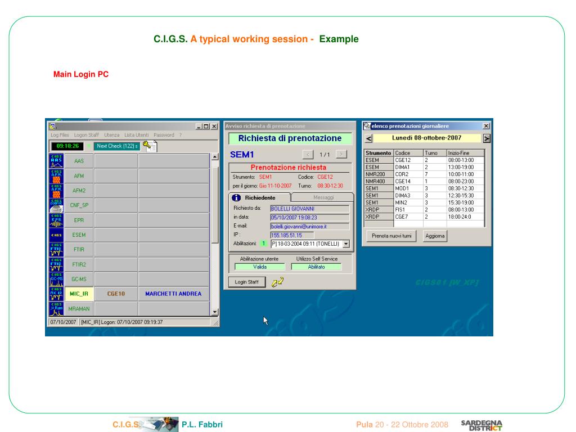This screenshot has height=432, width=576.
Task: Open the Password menu
Action: pyautogui.click(x=164, y=135)
